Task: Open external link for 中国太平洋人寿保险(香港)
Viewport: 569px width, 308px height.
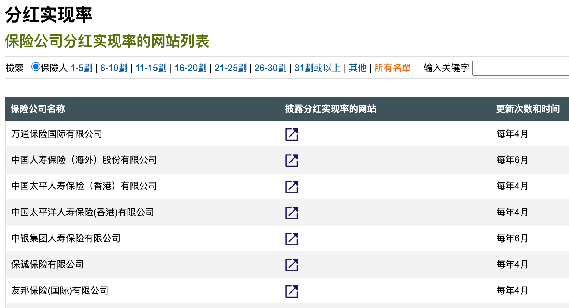Action: 292,213
